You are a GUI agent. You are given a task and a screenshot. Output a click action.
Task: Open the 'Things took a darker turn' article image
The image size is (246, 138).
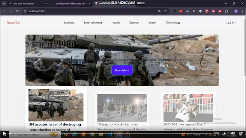click(x=122, y=108)
